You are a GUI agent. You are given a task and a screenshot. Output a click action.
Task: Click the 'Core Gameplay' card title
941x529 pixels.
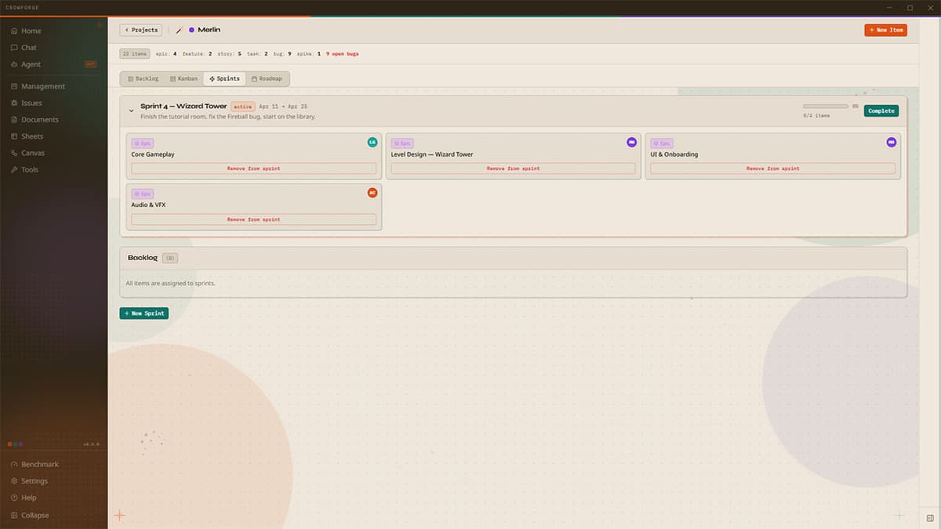pos(153,154)
